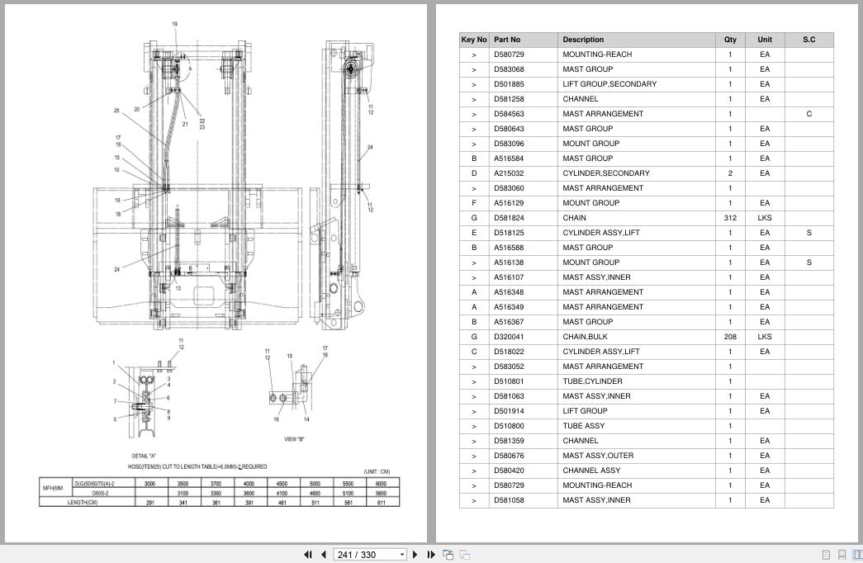The height and width of the screenshot is (563, 863).
Task: Click the TUBE ASSY description
Action: coord(583,426)
